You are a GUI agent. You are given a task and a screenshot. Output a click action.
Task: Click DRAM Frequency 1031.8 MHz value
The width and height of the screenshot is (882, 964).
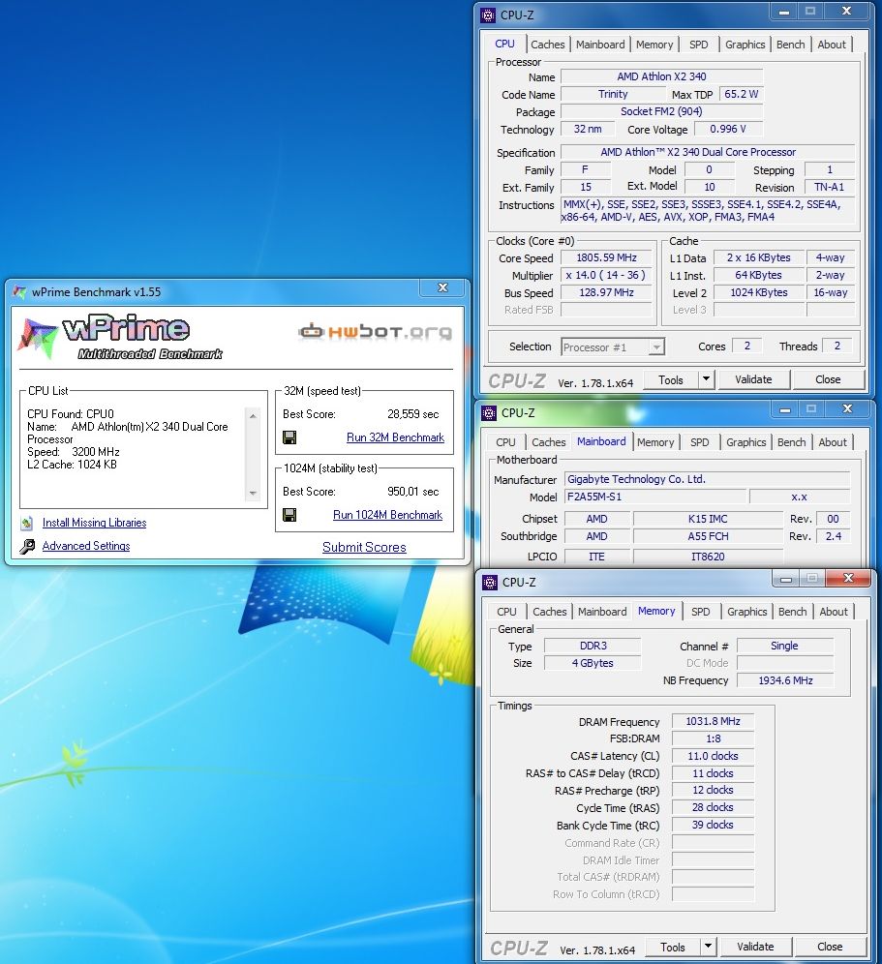[x=714, y=721]
